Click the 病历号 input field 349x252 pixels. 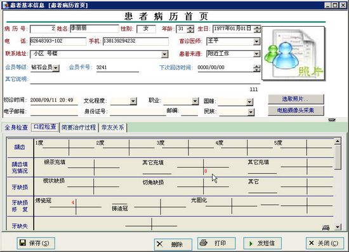[x=43, y=29]
